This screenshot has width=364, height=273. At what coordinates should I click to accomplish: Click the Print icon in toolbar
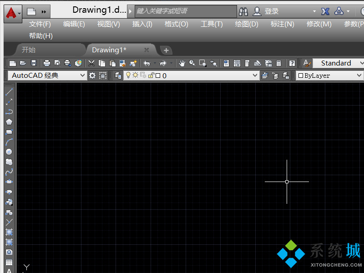point(46,63)
